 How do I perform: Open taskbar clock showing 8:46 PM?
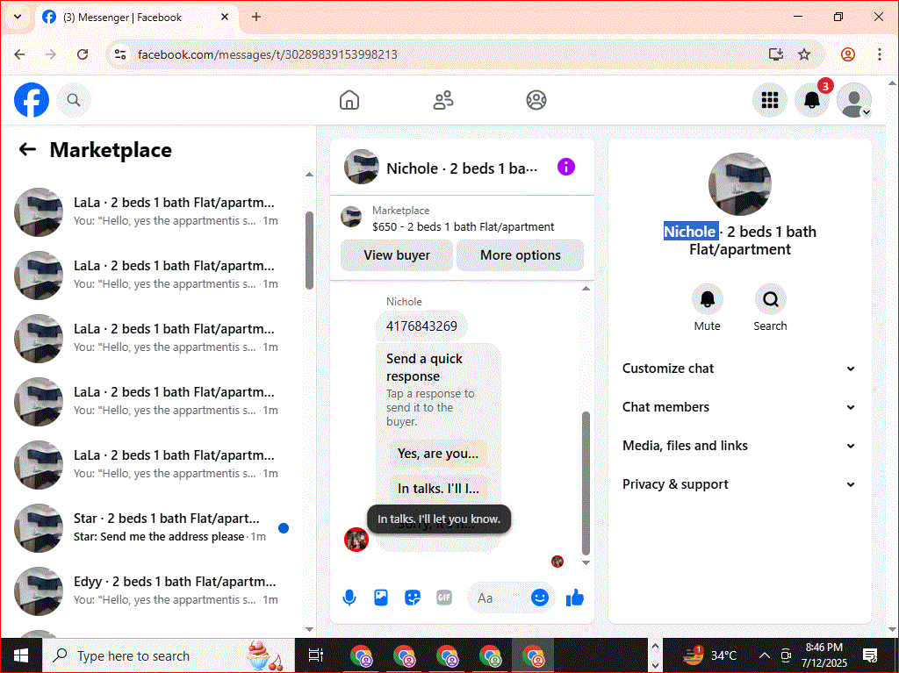tap(823, 655)
